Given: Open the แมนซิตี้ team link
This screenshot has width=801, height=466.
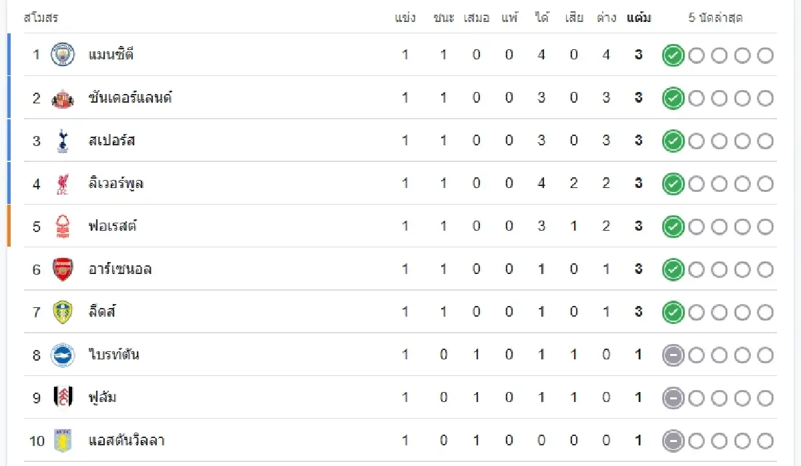Looking at the screenshot, I should point(111,55).
